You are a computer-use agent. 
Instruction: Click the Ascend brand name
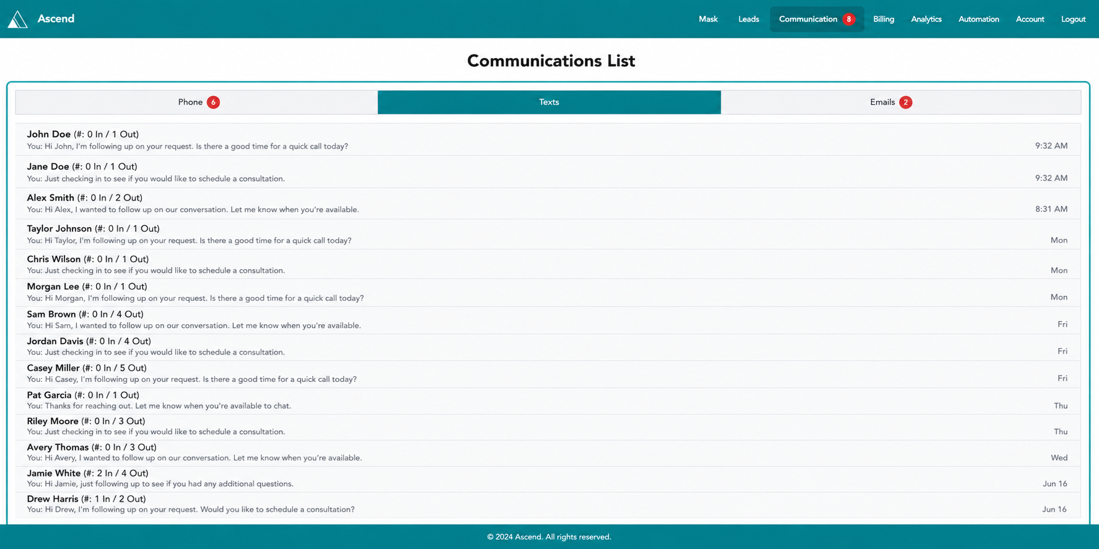(56, 19)
